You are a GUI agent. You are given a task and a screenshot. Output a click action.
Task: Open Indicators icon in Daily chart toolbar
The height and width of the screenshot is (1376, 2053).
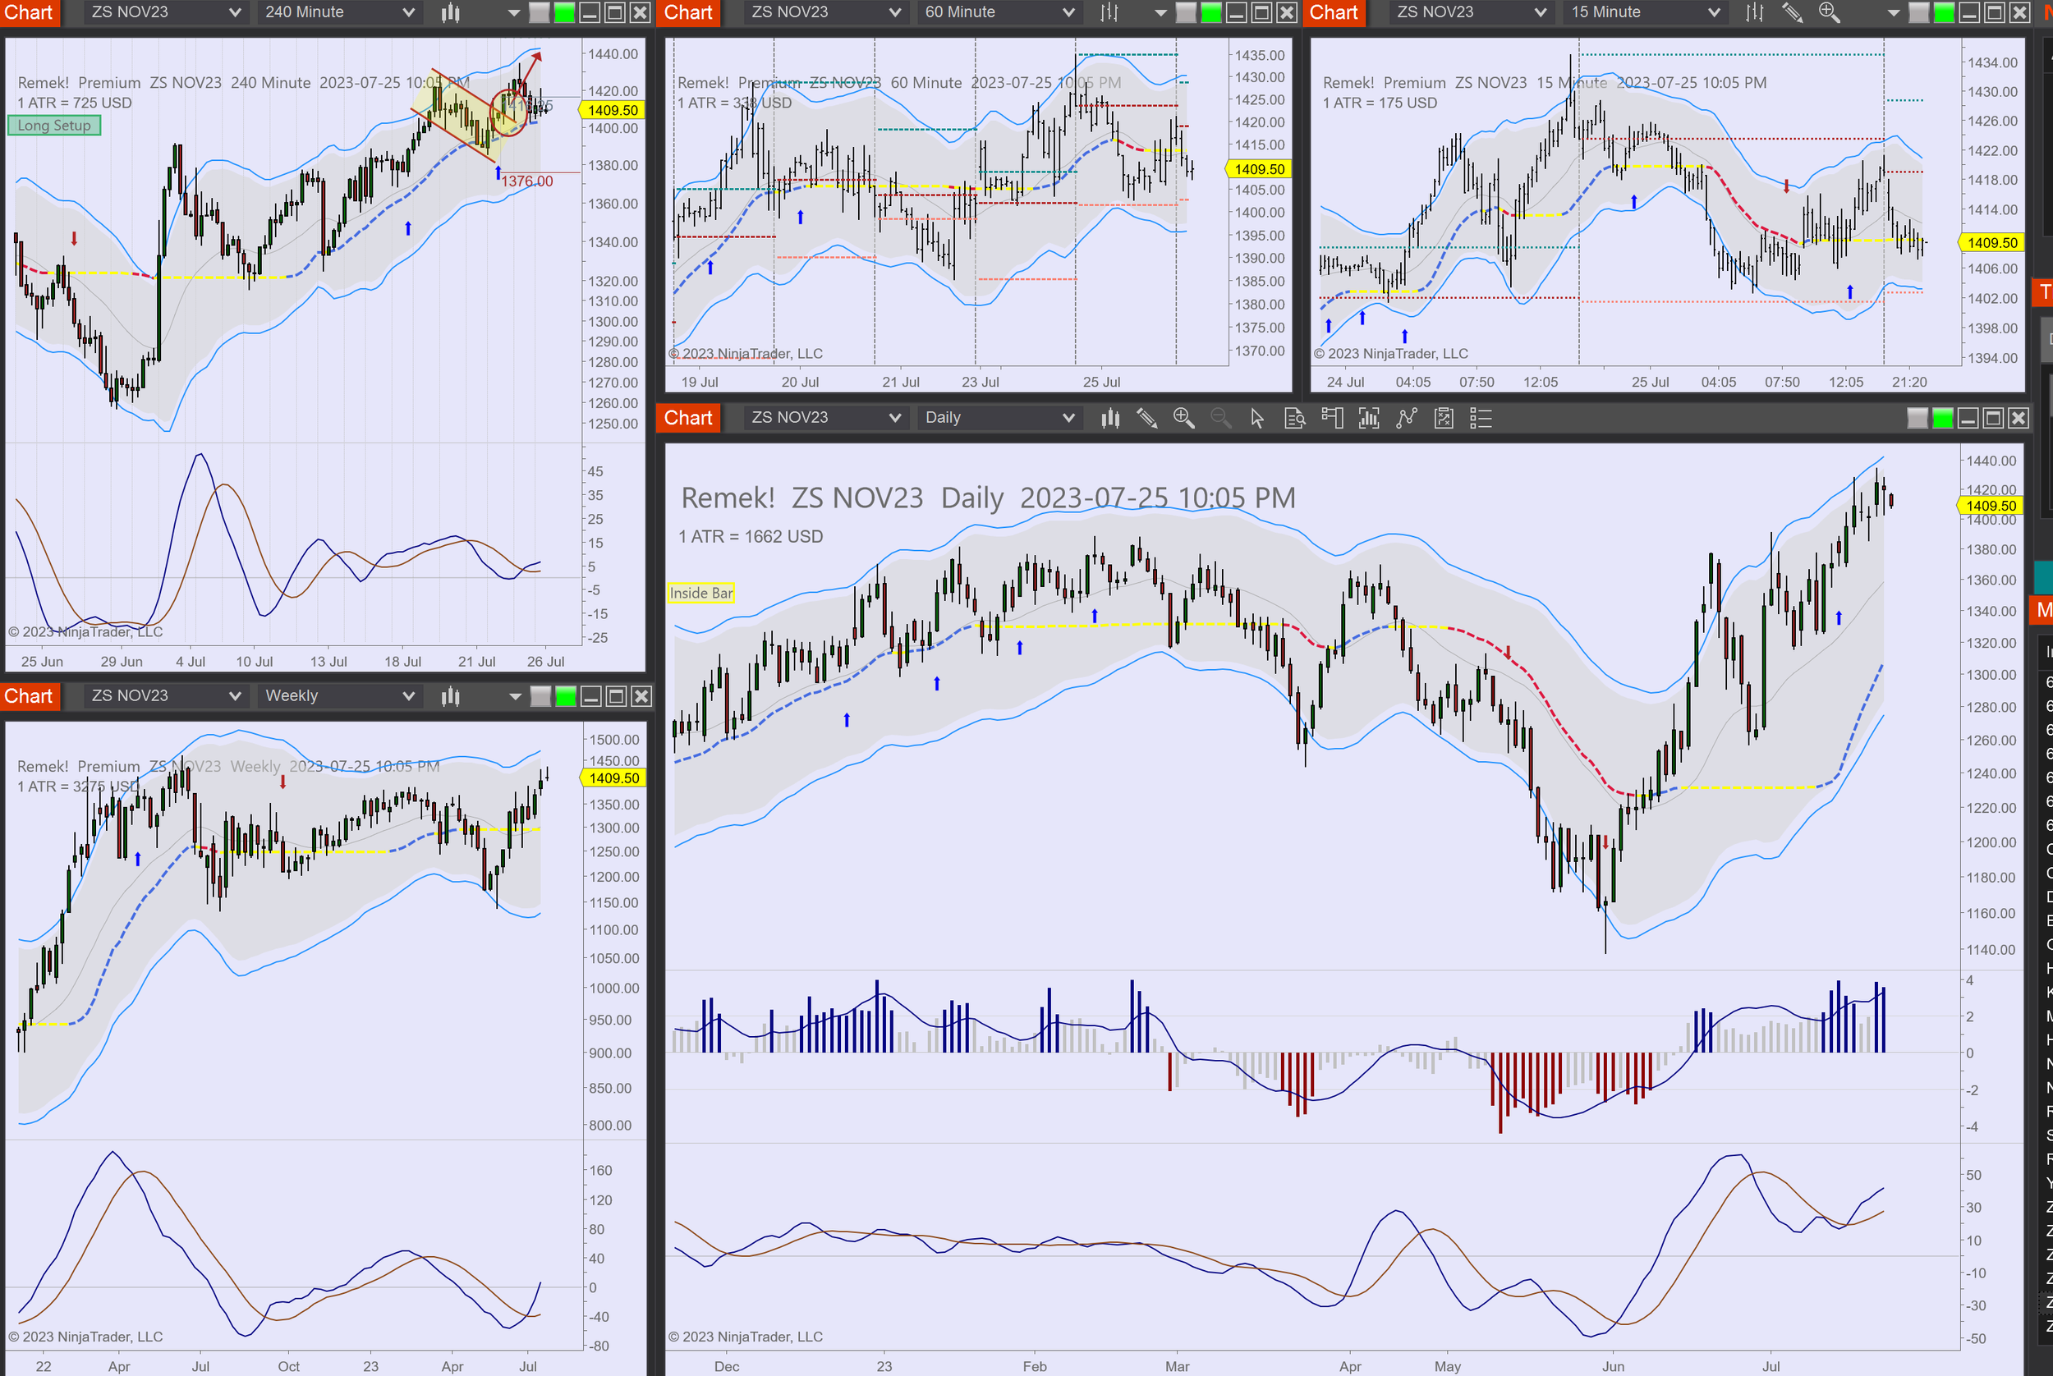(x=1369, y=418)
